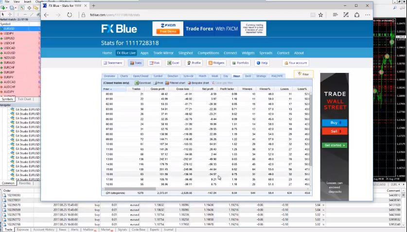Screen dimensions: 407x232
Task: Print the hourly stats table
Action: click(158, 83)
